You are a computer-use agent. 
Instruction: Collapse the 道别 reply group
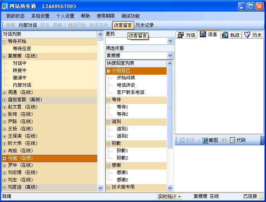[108, 122]
